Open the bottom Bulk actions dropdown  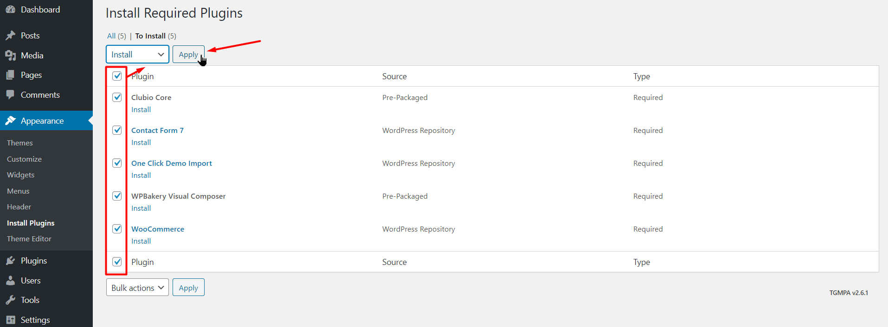coord(137,288)
